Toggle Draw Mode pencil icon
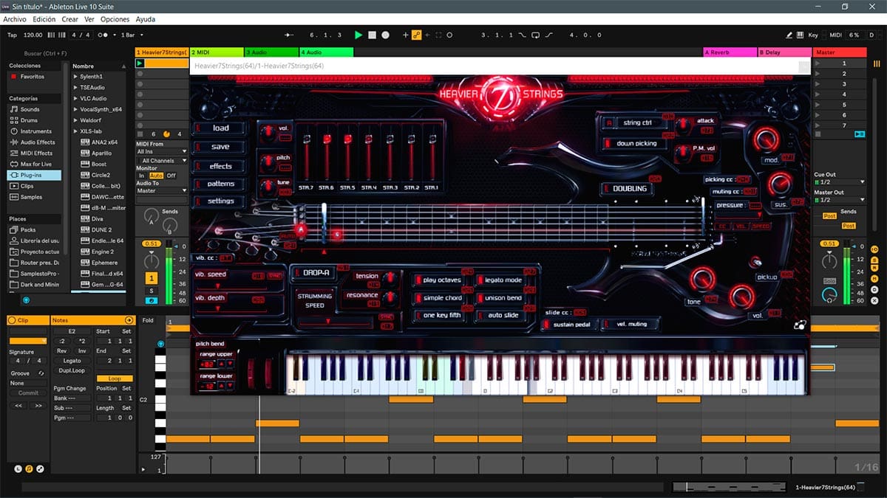Screen dimensions: 887x498 click(789, 35)
